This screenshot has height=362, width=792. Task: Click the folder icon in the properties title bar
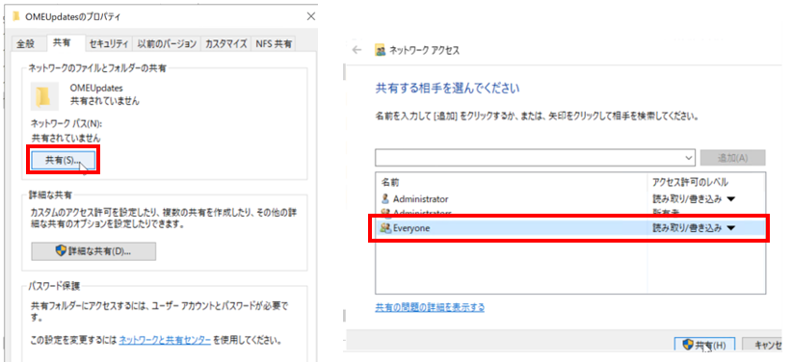point(15,16)
